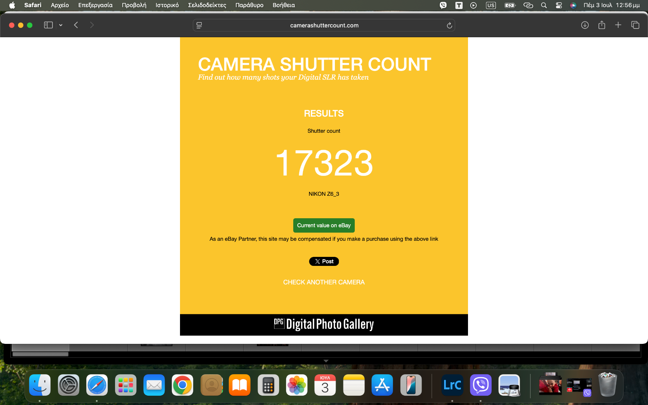Screen dimensions: 648x405
Task: Open Calendar from the Dock
Action: tap(325, 385)
